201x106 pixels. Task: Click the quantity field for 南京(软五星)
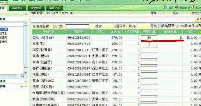(x=149, y=50)
